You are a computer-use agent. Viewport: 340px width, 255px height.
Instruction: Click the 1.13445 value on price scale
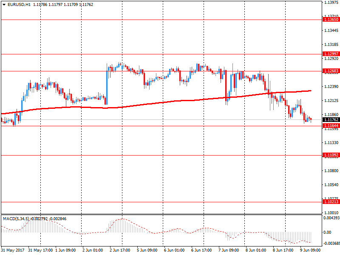point(331,31)
